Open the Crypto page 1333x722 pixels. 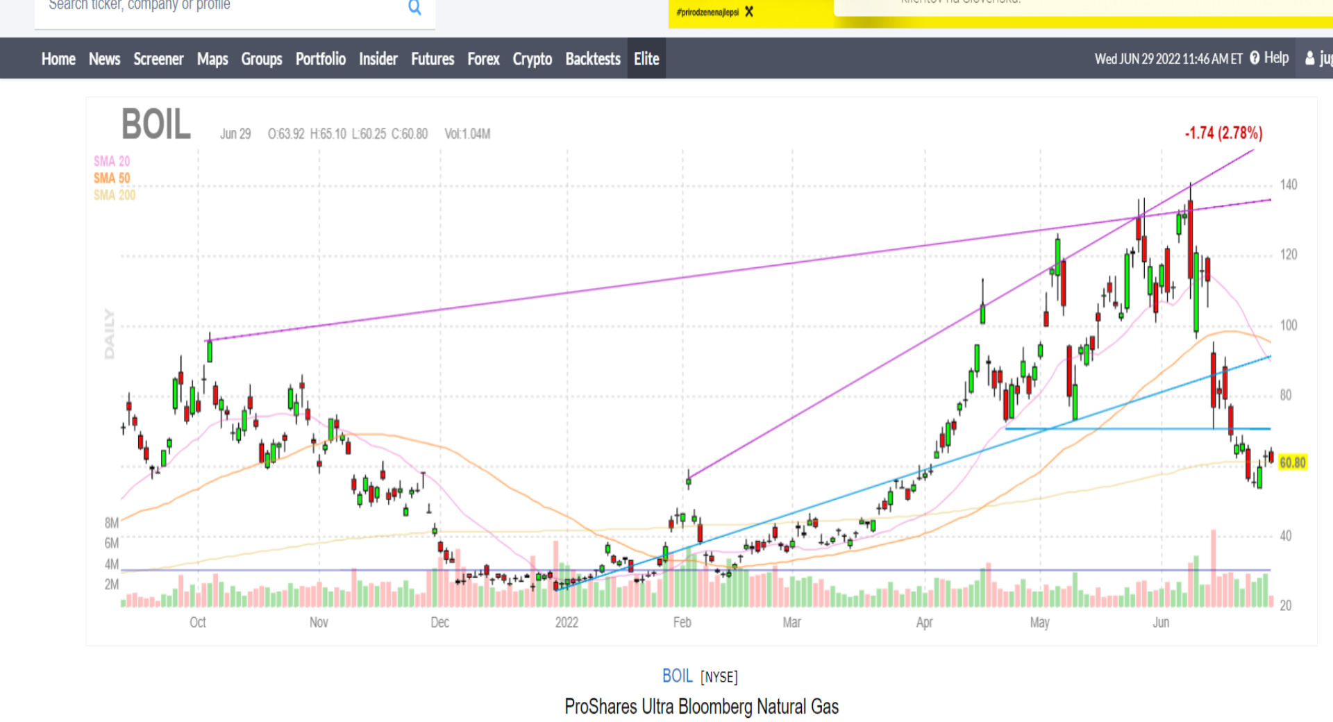pyautogui.click(x=533, y=59)
